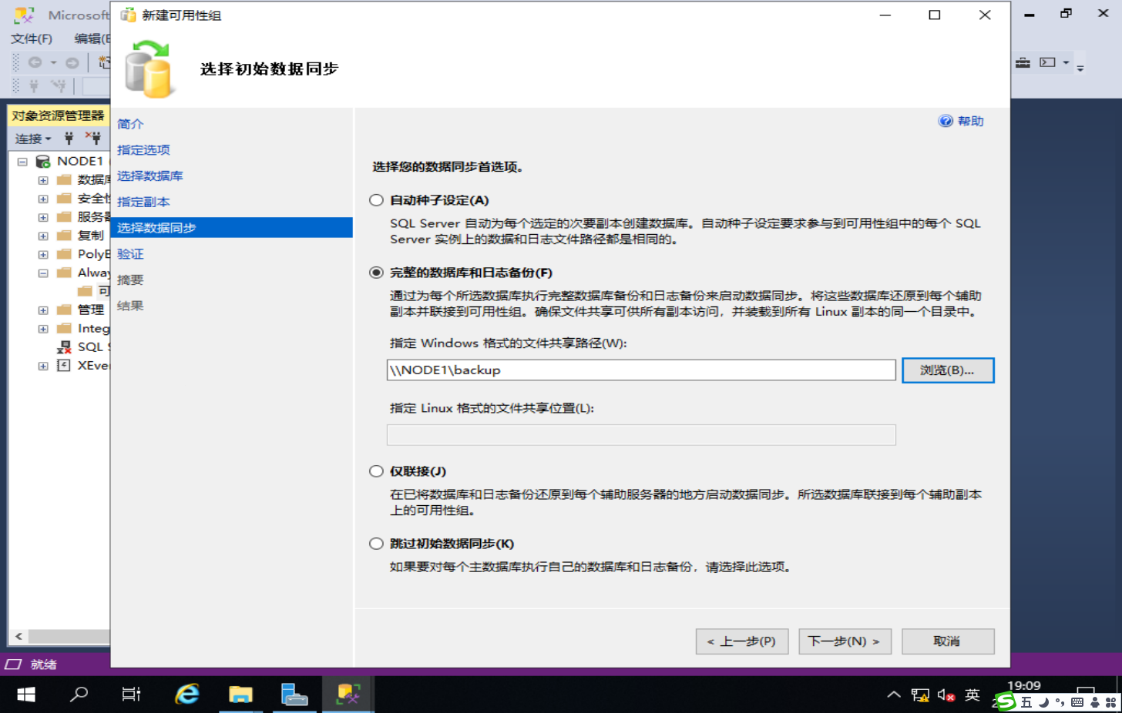Click the 上一步(P) previous button
This screenshot has width=1122, height=713.
[742, 641]
